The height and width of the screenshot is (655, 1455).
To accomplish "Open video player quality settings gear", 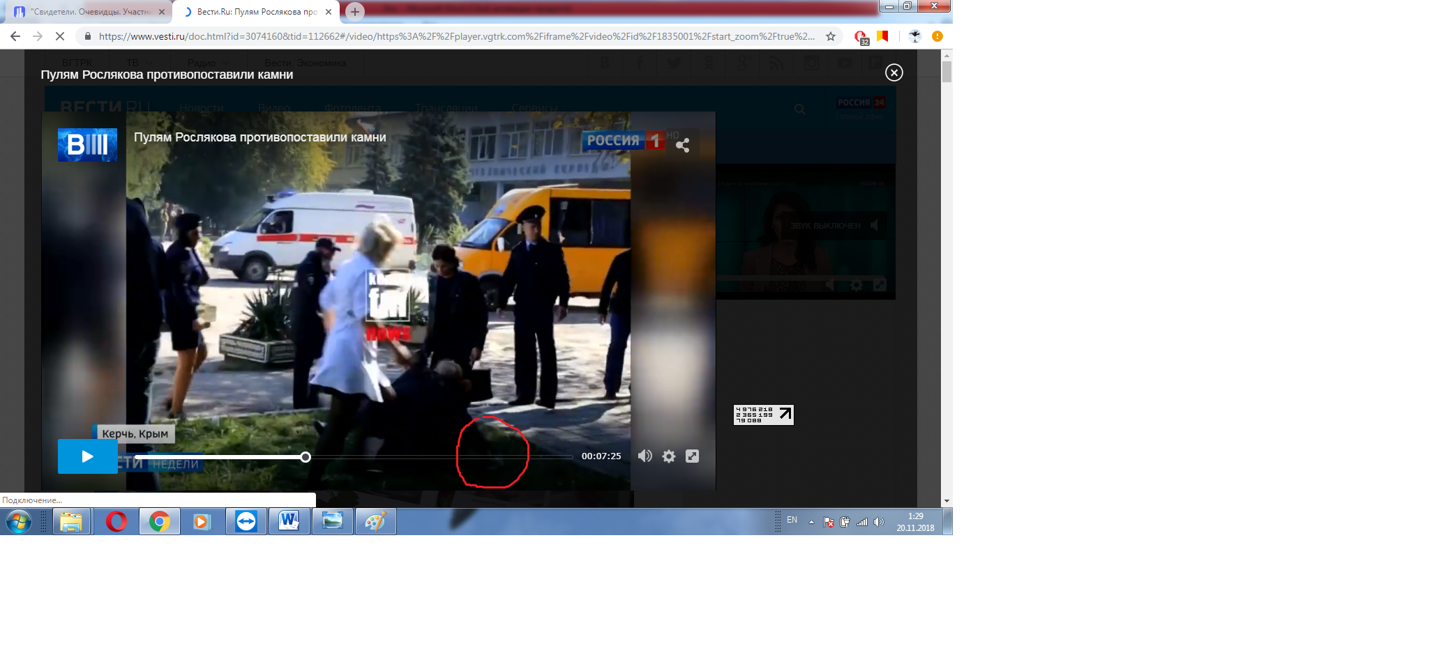I will point(669,456).
